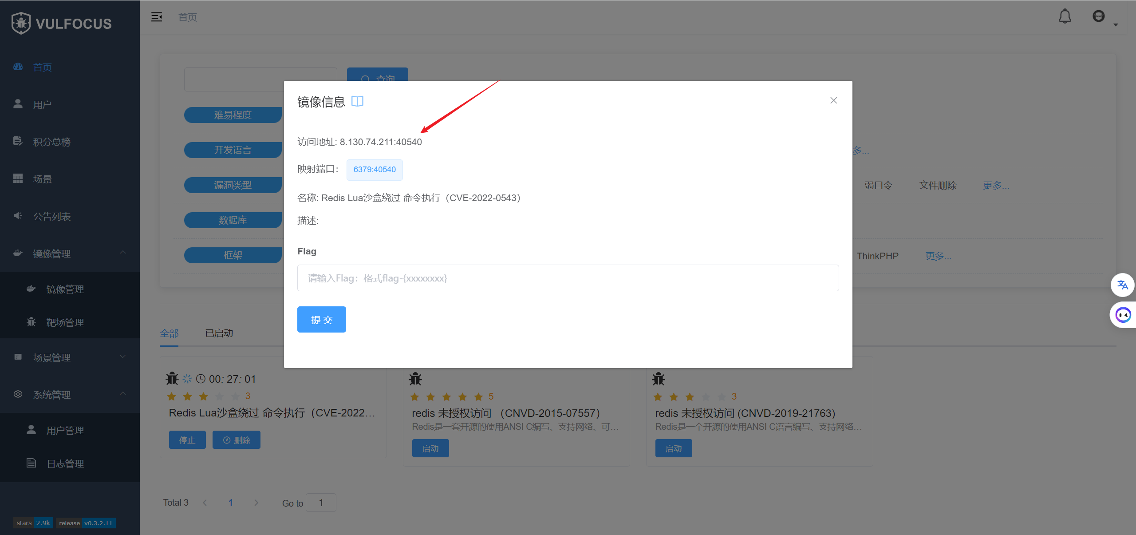
Task: Open the assistant robot floating icon
Action: click(1123, 315)
